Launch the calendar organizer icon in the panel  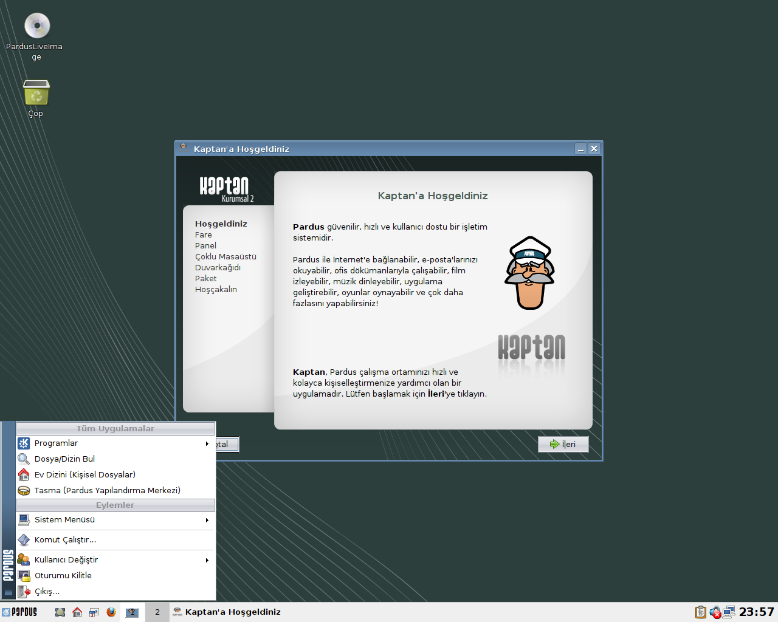pyautogui.click(x=94, y=612)
